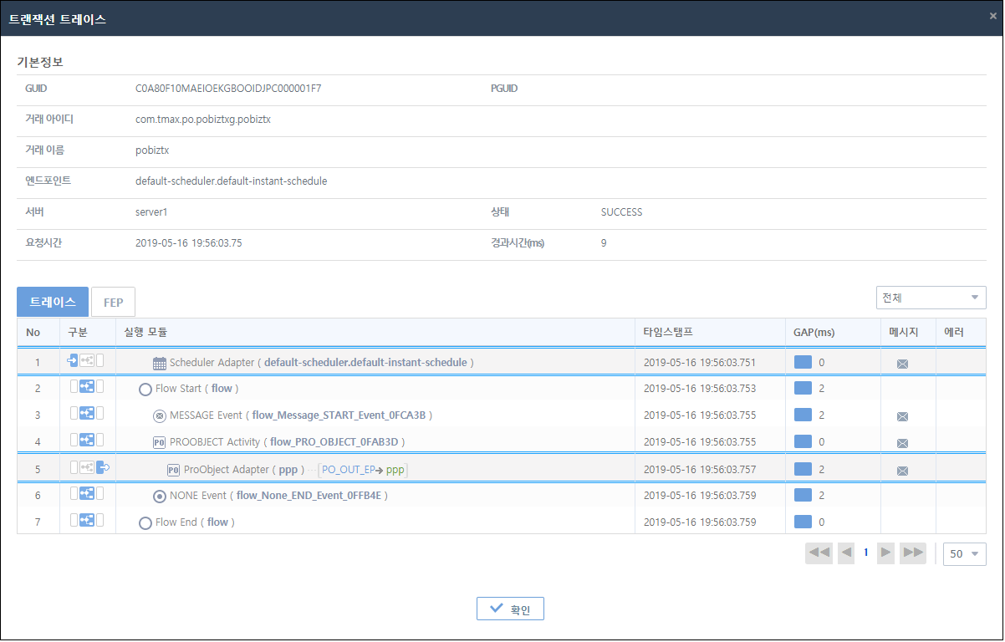Click type indicator icon in row 2

point(87,388)
